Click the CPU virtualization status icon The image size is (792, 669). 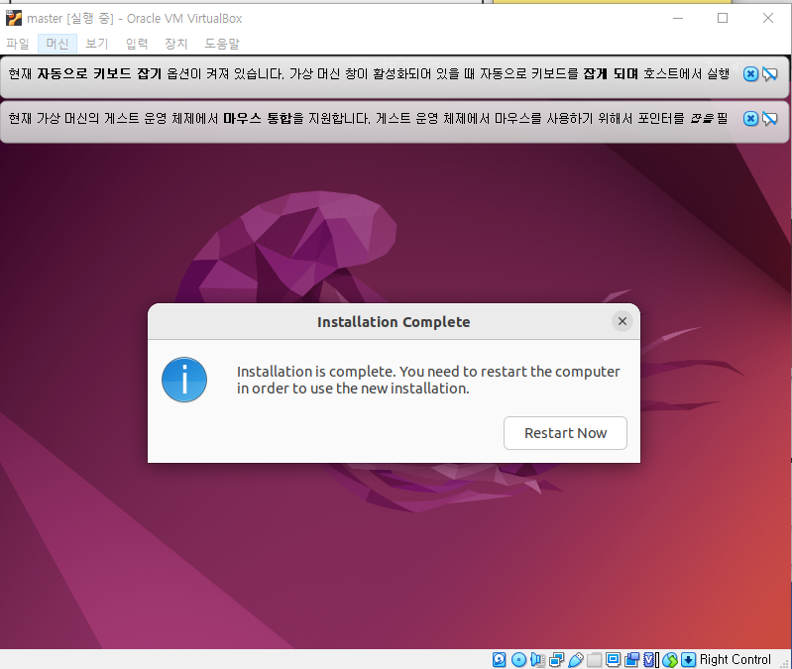[x=650, y=659]
